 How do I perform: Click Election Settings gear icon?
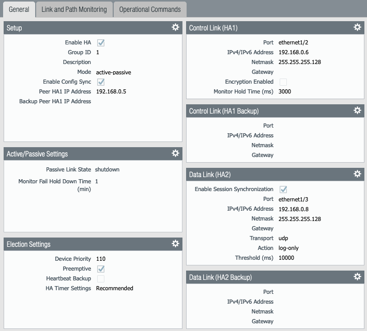tap(175, 244)
